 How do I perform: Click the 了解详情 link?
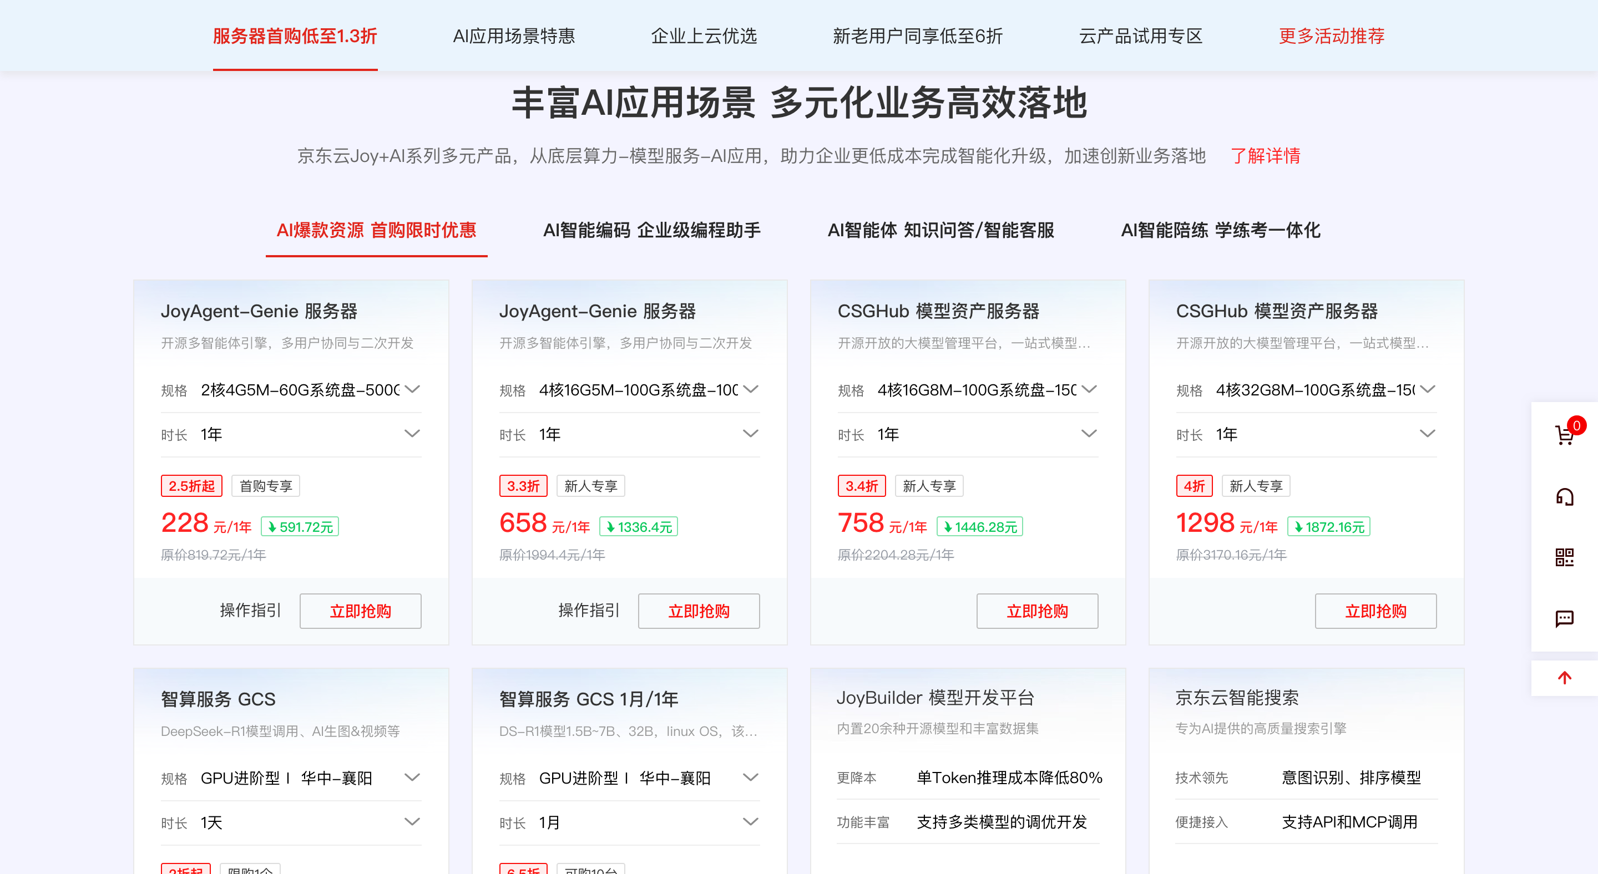click(1265, 156)
